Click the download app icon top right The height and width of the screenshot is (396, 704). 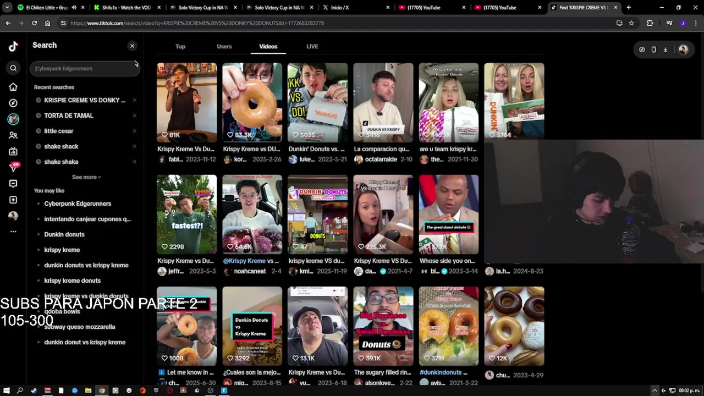click(665, 50)
